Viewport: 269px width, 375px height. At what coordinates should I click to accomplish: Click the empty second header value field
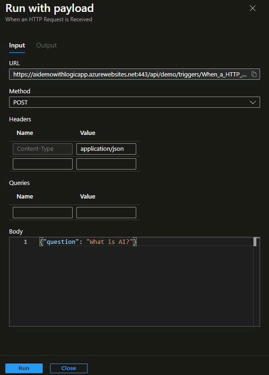(x=106, y=164)
